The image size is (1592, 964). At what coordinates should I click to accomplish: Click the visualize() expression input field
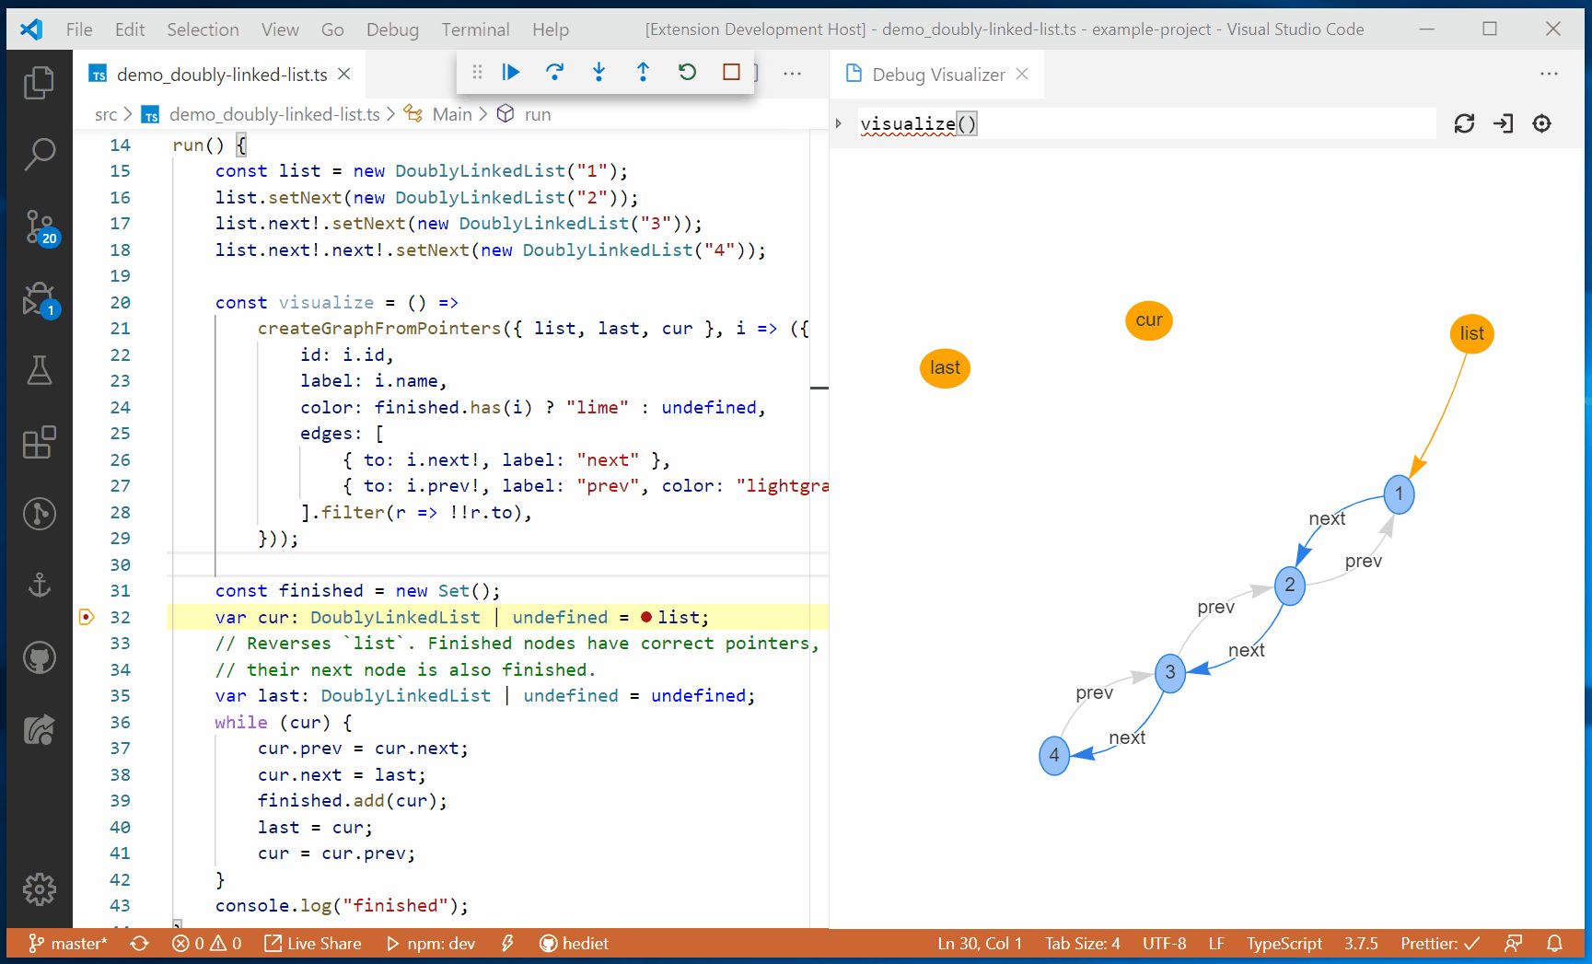coord(1145,123)
